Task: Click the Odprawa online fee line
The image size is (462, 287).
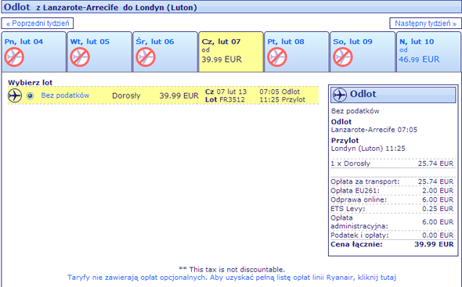Action: (x=392, y=200)
